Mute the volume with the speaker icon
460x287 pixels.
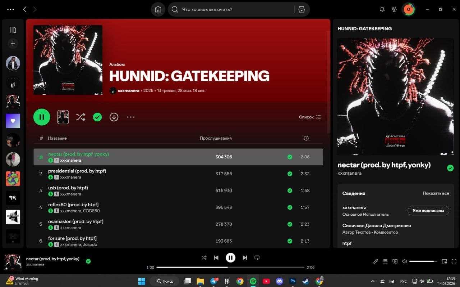tap(405, 261)
